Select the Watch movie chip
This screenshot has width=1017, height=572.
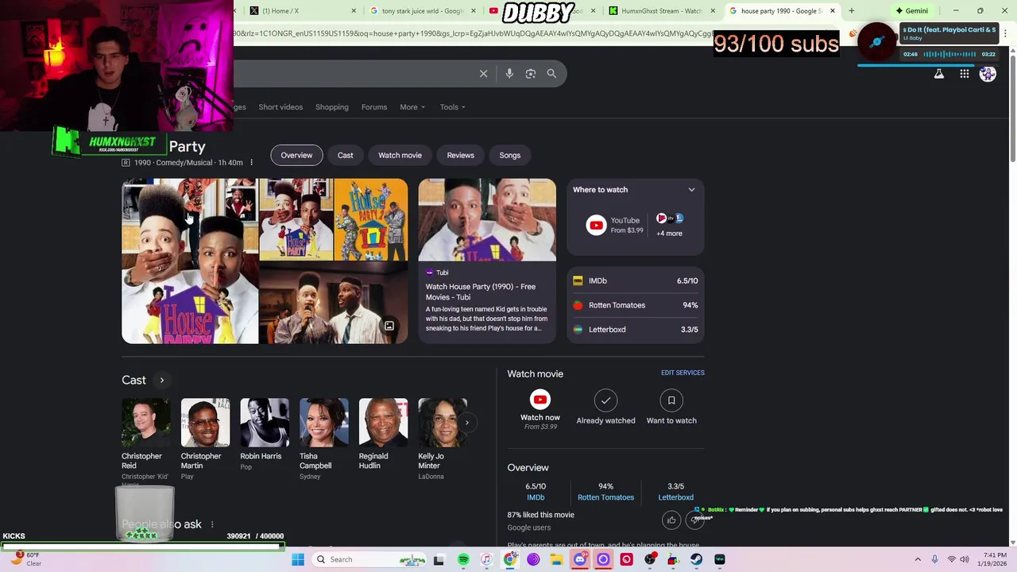coord(400,155)
